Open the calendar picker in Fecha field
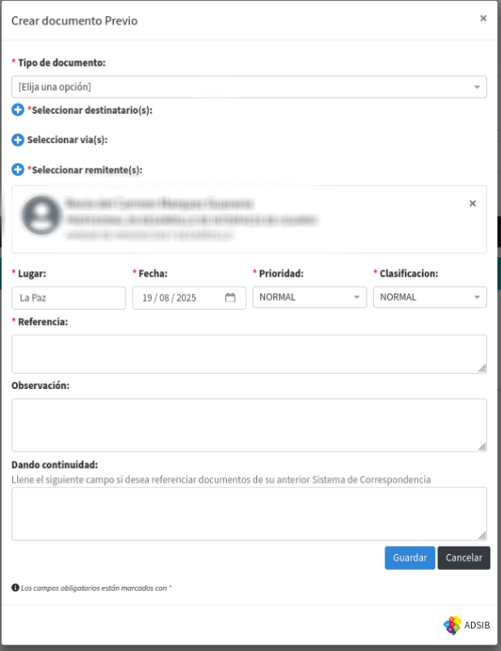The image size is (501, 651). [230, 298]
